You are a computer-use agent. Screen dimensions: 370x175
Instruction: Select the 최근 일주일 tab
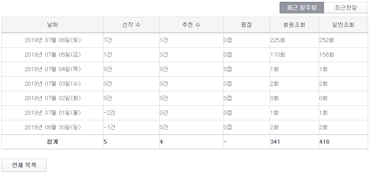(x=302, y=8)
